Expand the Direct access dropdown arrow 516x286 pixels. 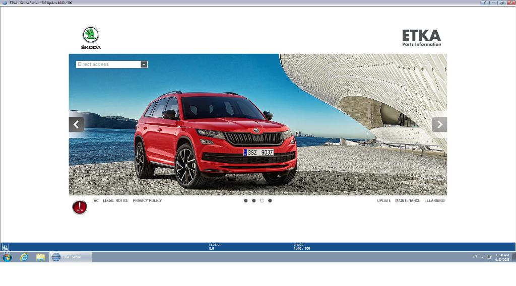tap(144, 64)
